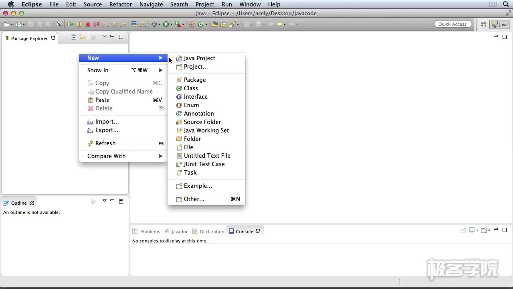Open the New Java Class dropdown arrow

206,24
